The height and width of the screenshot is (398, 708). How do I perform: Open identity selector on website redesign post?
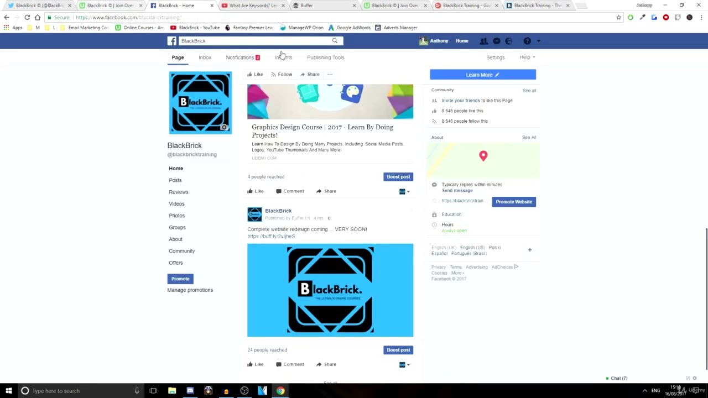(405, 364)
